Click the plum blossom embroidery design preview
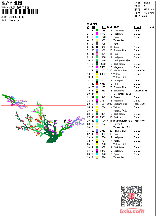This screenshot has width=156, height=216. click(x=44, y=119)
